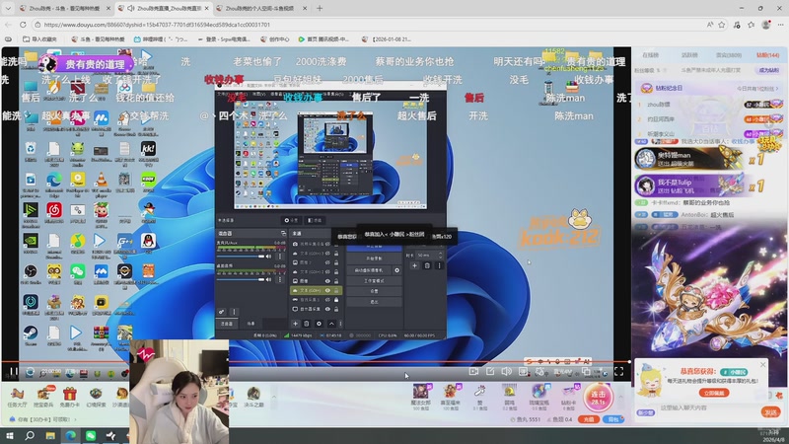Expand the tab search dropdown arrow
The image size is (789, 444).
click(8, 8)
